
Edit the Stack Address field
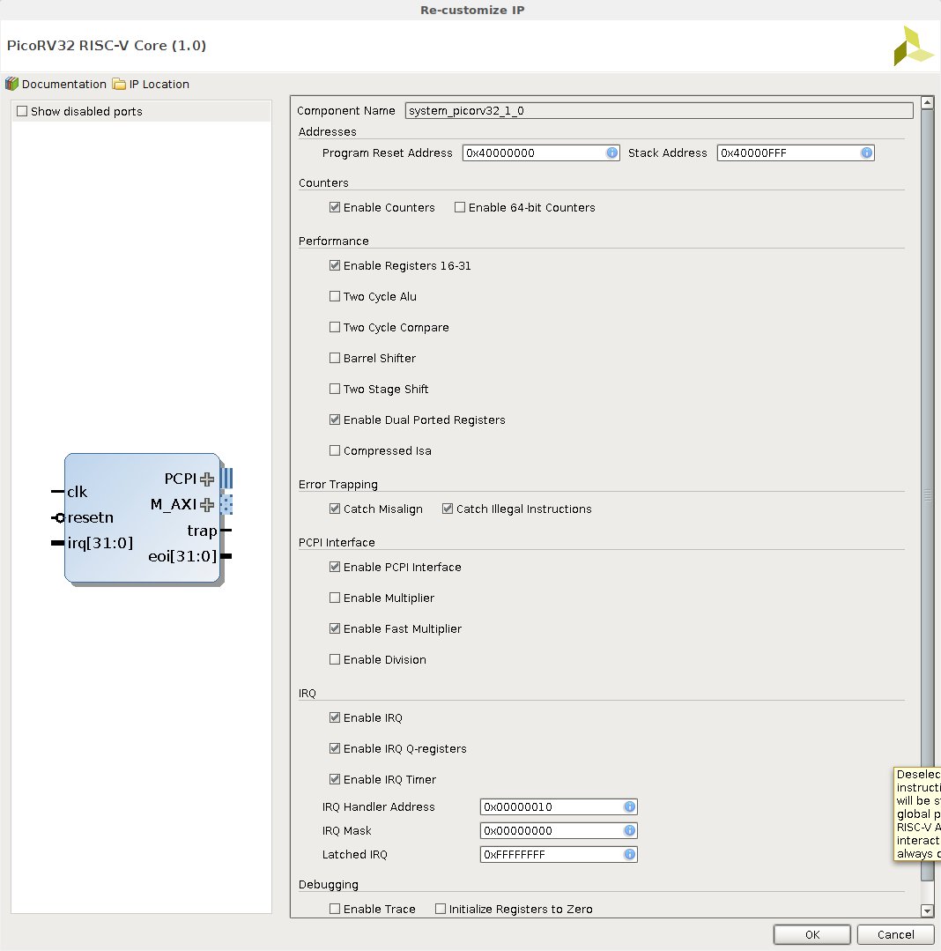pos(796,152)
